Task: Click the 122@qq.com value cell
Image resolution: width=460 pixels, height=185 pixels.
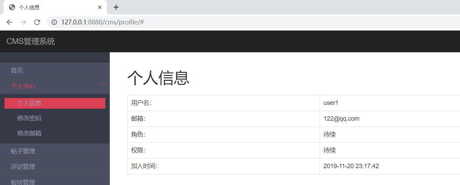Action: tap(390, 119)
